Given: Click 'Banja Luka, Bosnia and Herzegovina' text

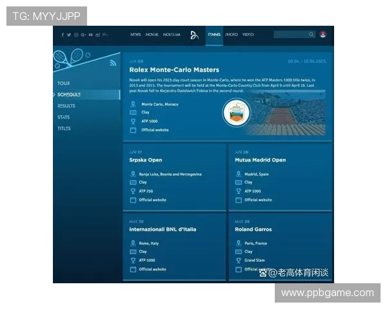Looking at the screenshot, I should [x=170, y=174].
